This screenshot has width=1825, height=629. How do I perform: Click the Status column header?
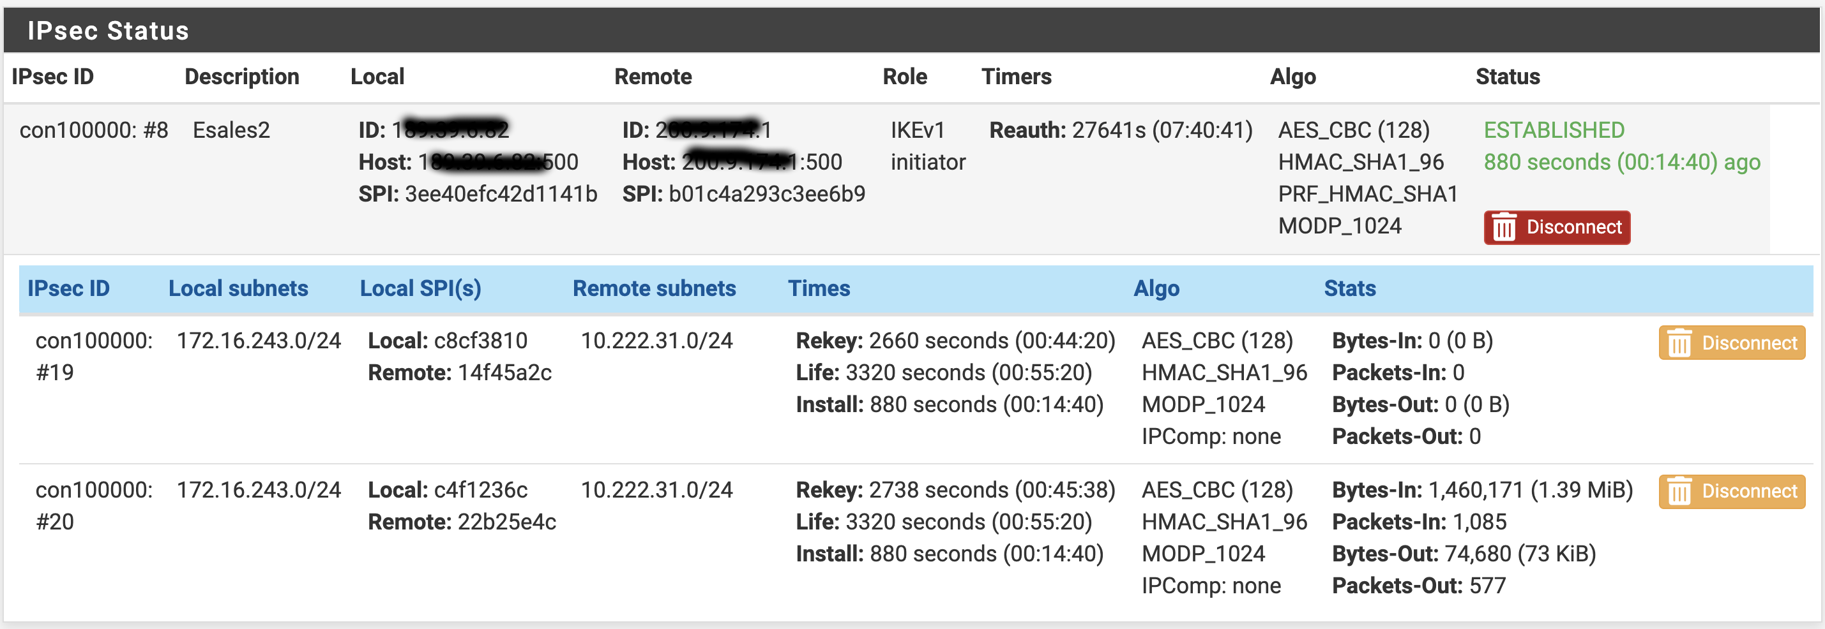1508,77
